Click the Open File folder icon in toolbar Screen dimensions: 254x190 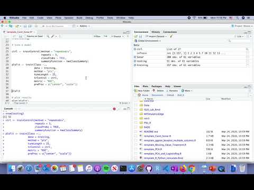(17, 26)
